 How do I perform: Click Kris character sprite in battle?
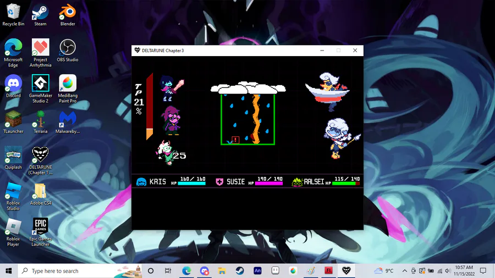point(172,88)
